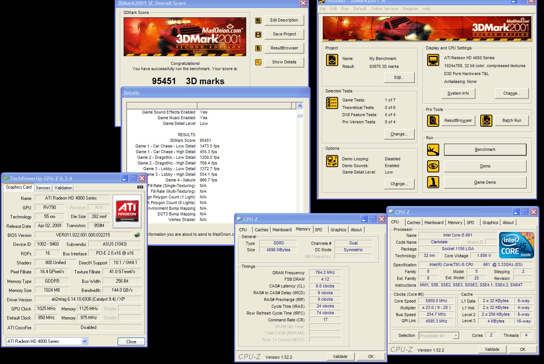Open the Help menu in 3DMark2001 SE

pos(426,9)
